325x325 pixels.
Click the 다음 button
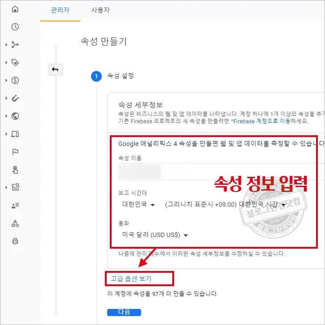click(124, 312)
